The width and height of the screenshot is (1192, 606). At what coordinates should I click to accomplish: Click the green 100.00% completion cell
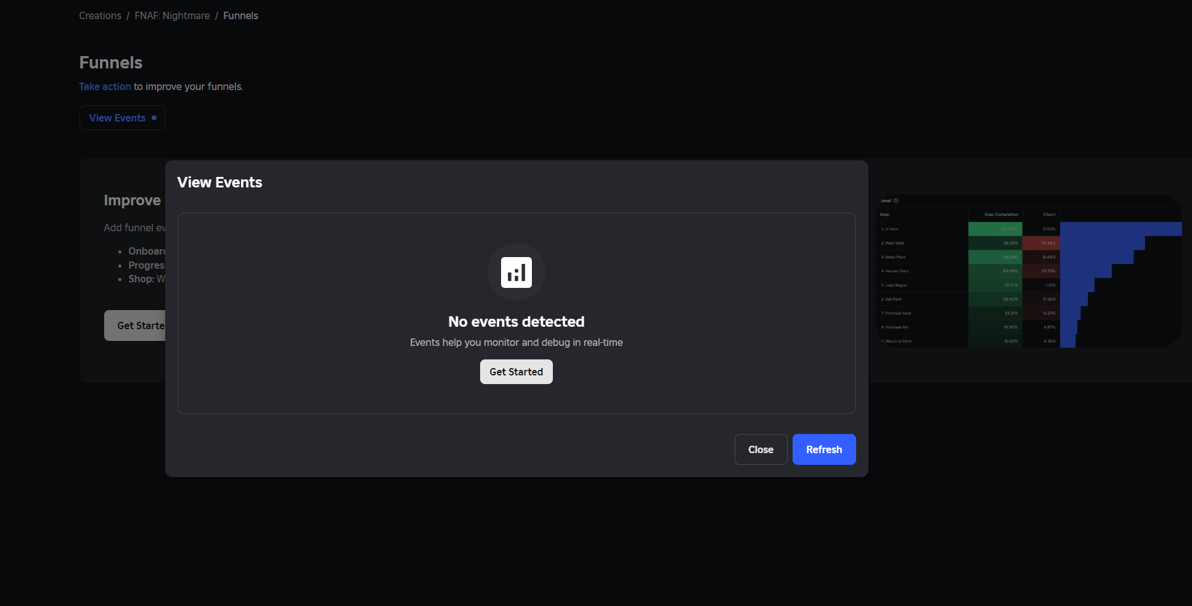click(x=995, y=228)
